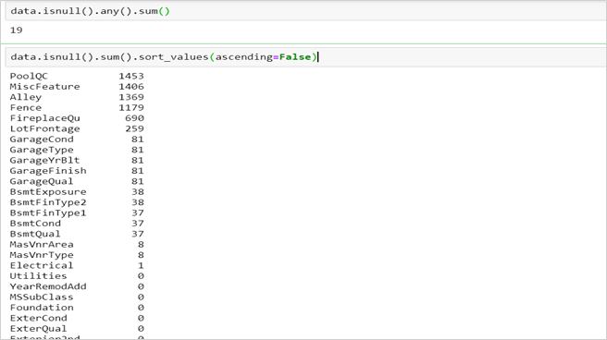Screen dimensions: 607x340
Task: Click the MasVnrType row label
Action: pos(42,255)
